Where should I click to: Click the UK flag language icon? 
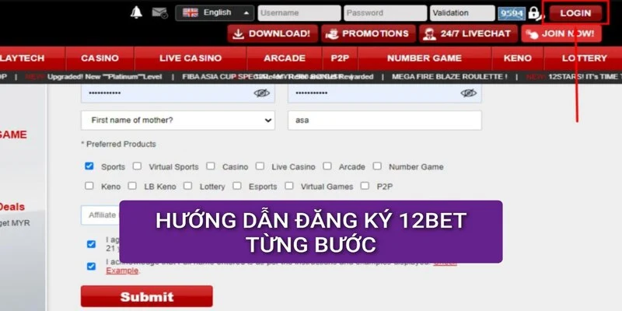point(190,12)
